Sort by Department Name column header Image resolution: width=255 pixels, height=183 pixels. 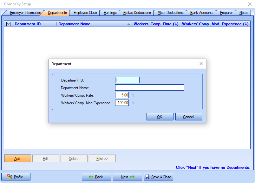click(75, 24)
